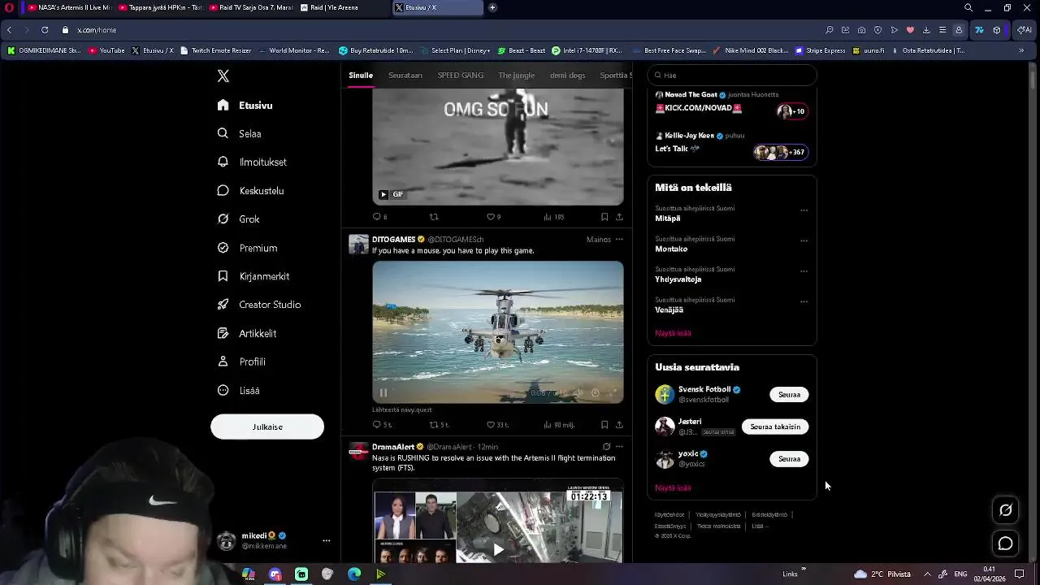The image size is (1040, 585).
Task: Open Profiili page
Action: 242,362
